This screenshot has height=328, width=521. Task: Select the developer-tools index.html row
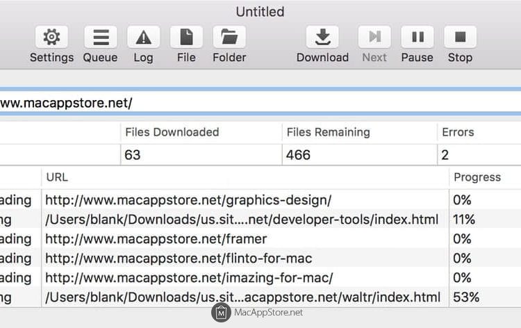[242, 220]
